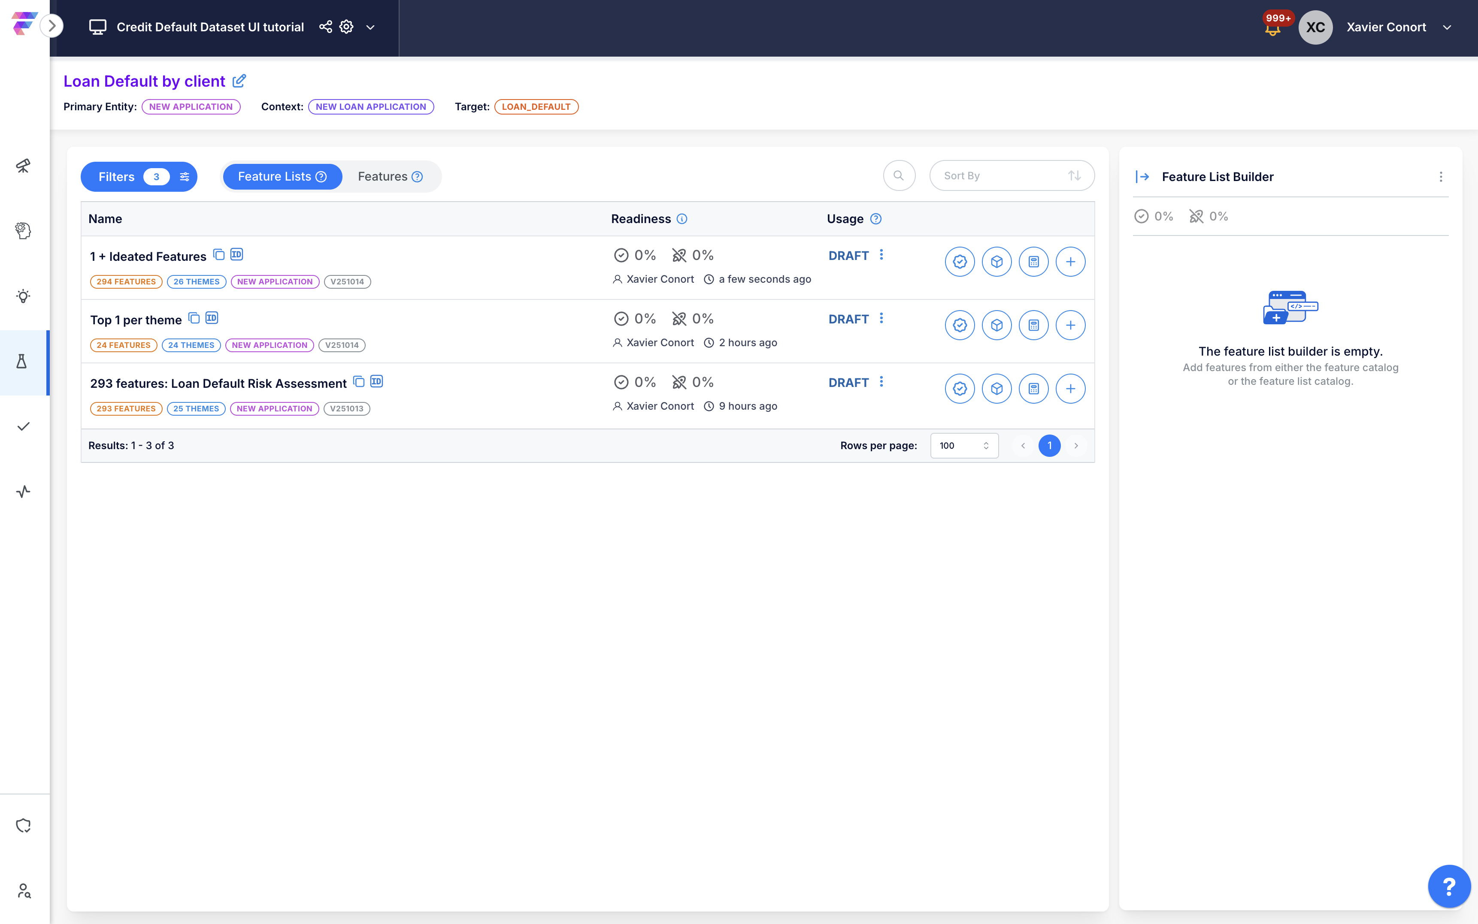Viewport: 1478px width, 924px height.
Task: Click the ID icon beside 1 + Ideated Features
Action: pos(236,254)
